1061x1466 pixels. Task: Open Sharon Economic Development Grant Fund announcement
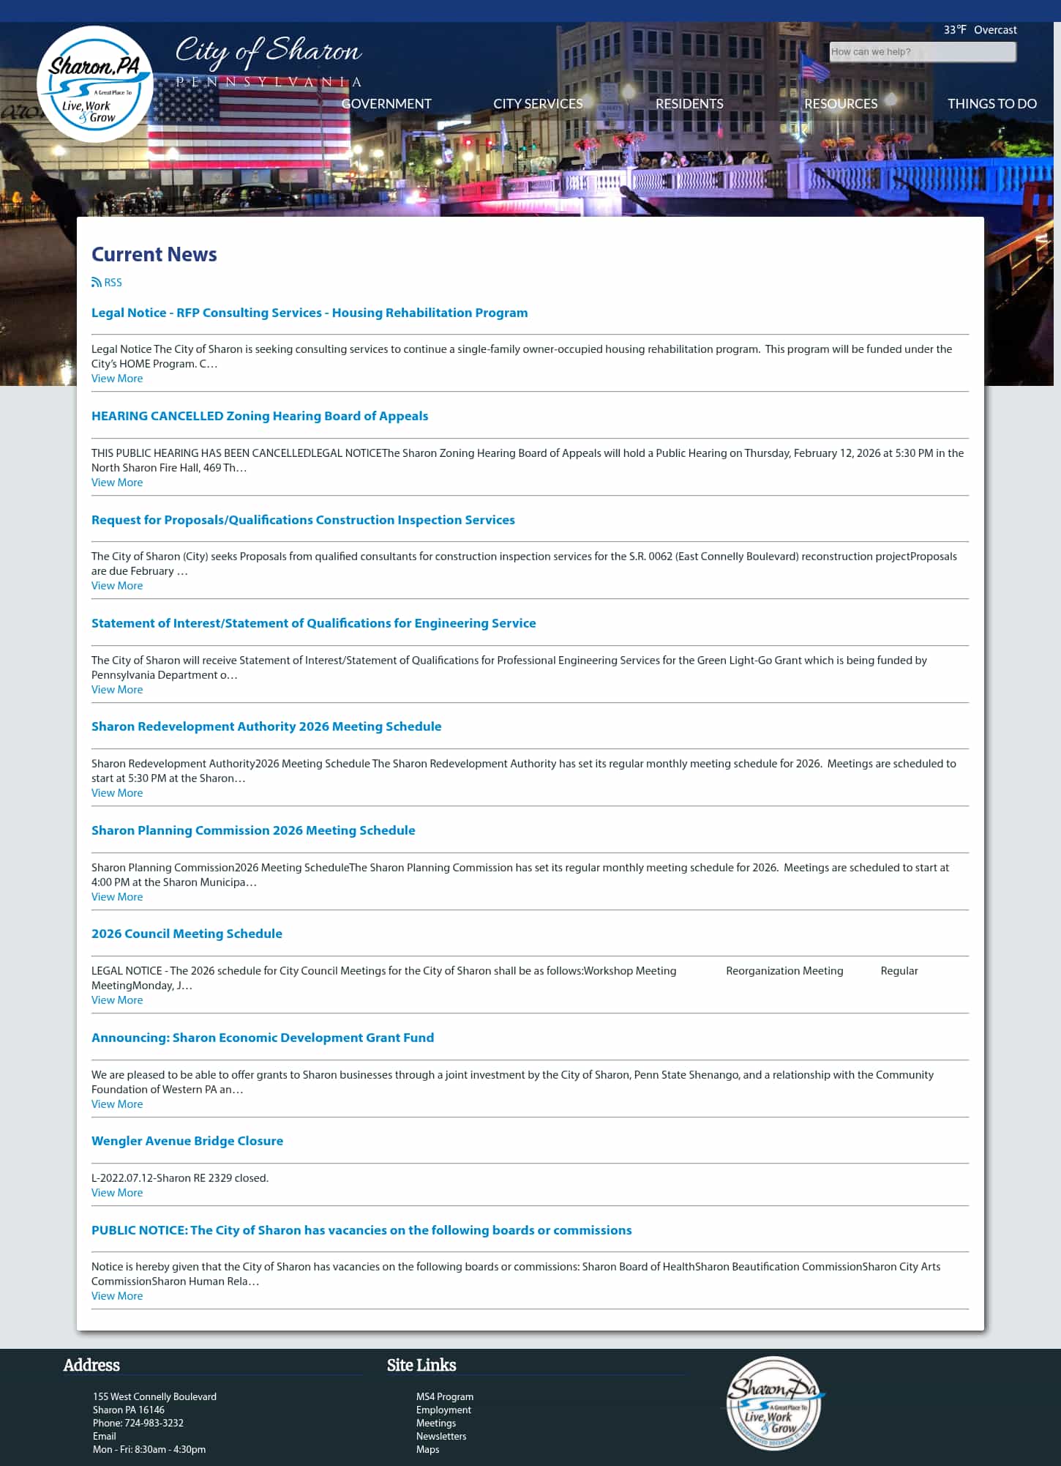tap(263, 1038)
